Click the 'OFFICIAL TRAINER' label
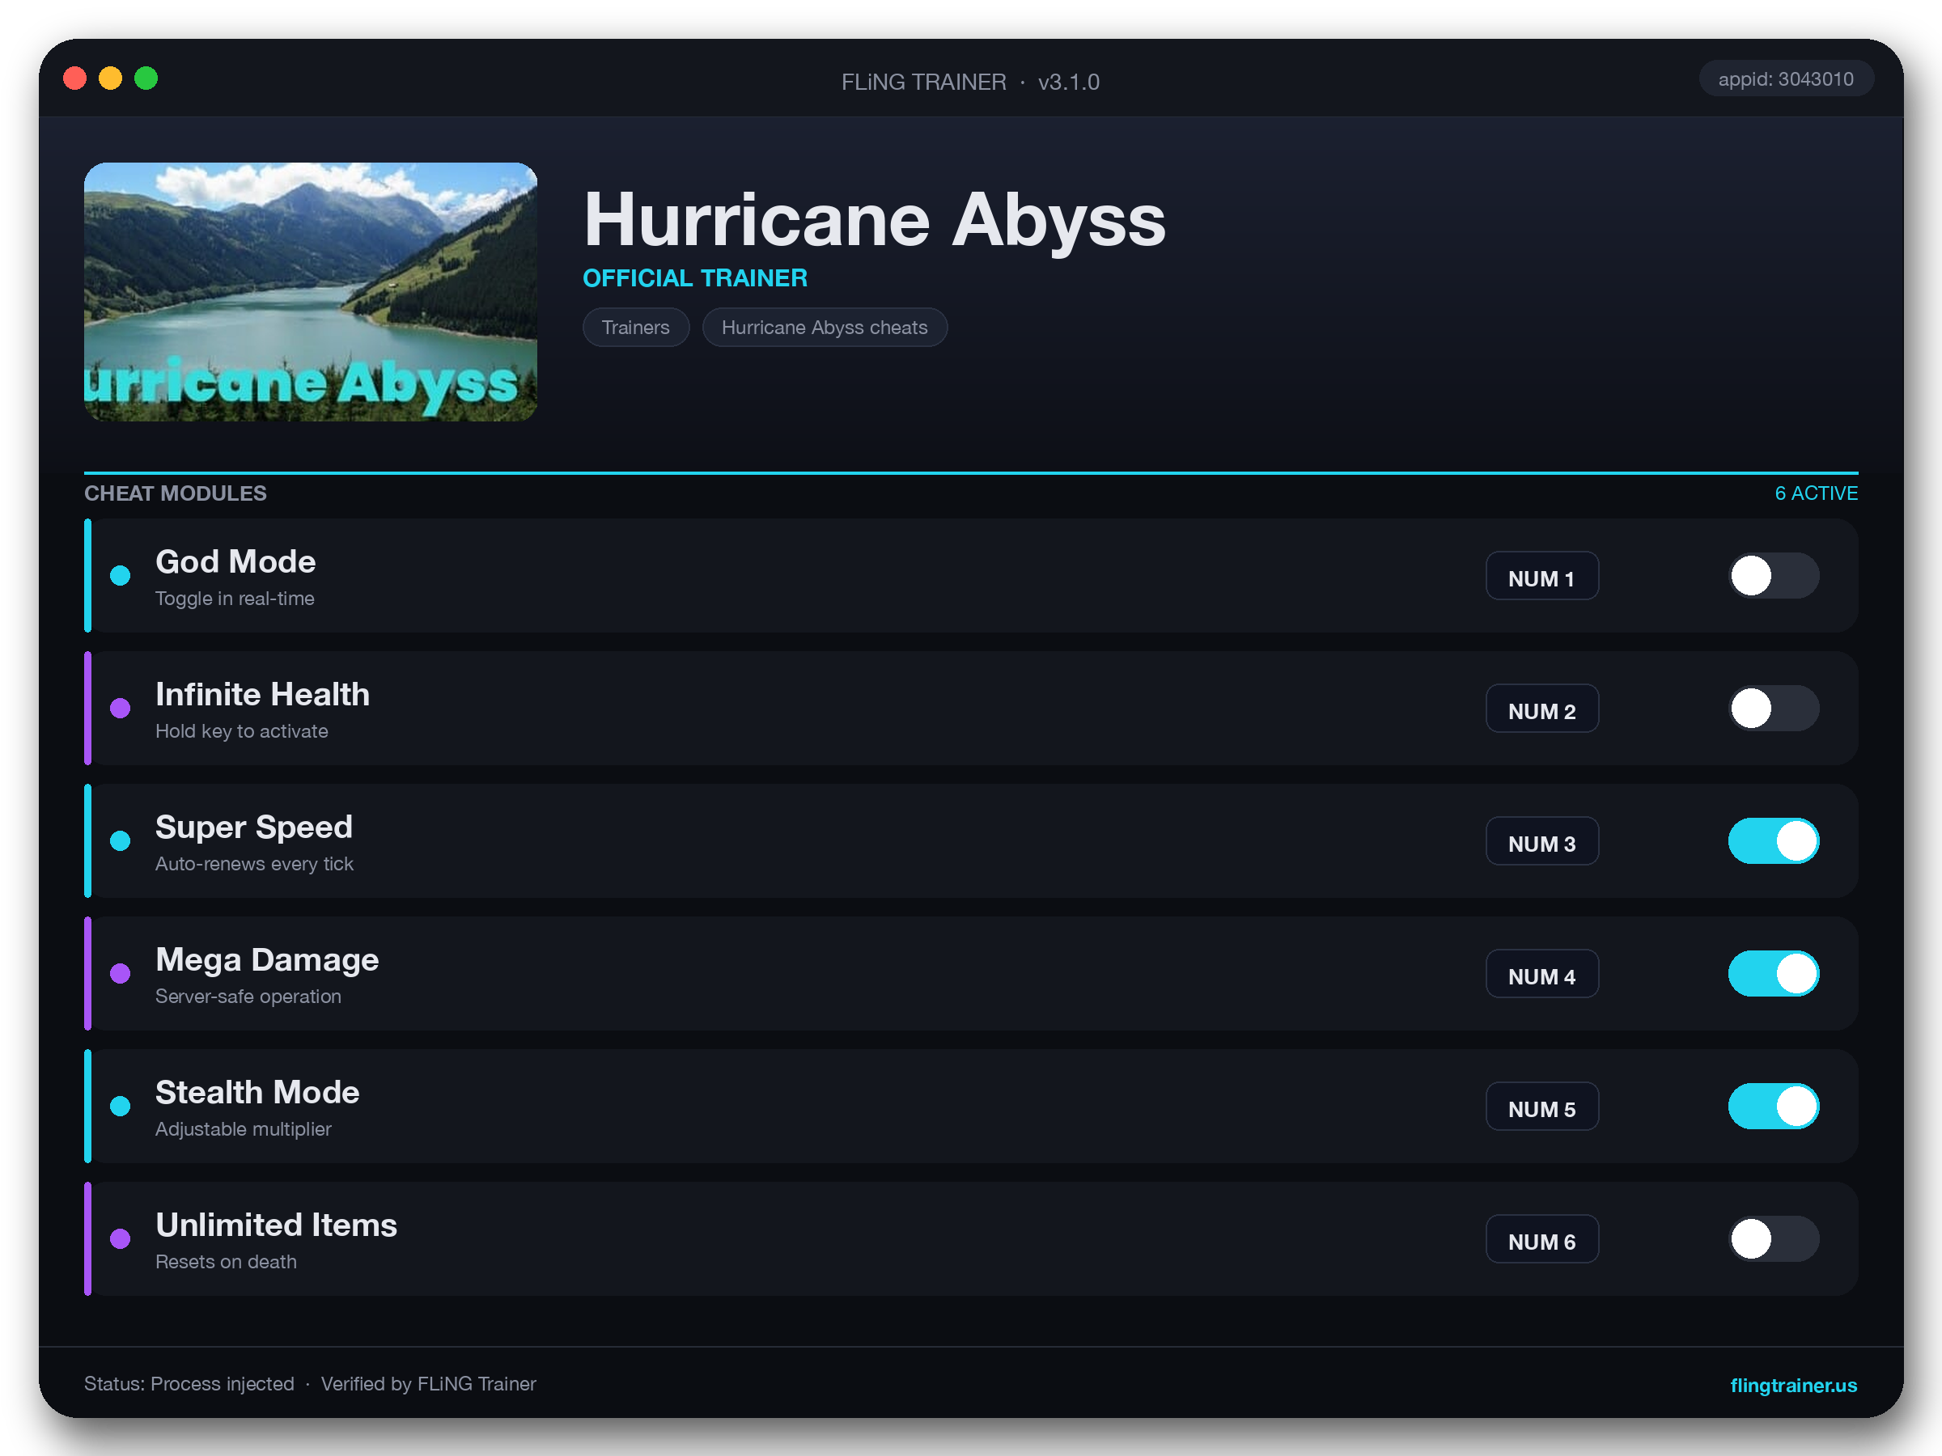Image resolution: width=1942 pixels, height=1456 pixels. pos(695,278)
